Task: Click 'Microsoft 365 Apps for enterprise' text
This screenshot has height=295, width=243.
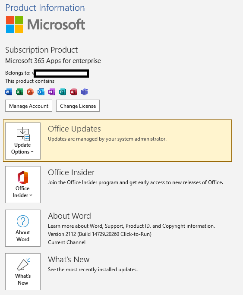Action: 53,61
